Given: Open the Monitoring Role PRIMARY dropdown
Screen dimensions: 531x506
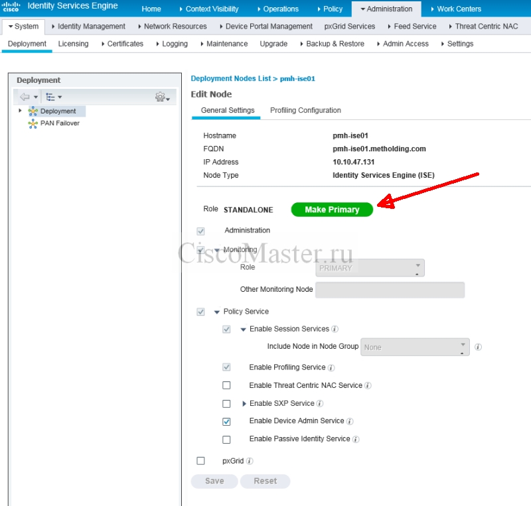Looking at the screenshot, I should (x=370, y=268).
